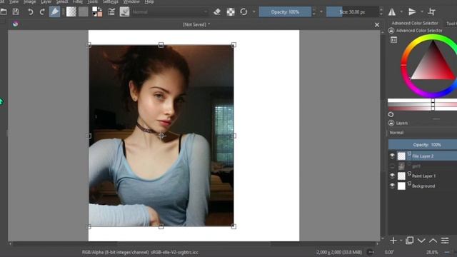Viewport: 457px width, 257px height.
Task: Open the pattern fill chooser
Action: click(x=84, y=12)
